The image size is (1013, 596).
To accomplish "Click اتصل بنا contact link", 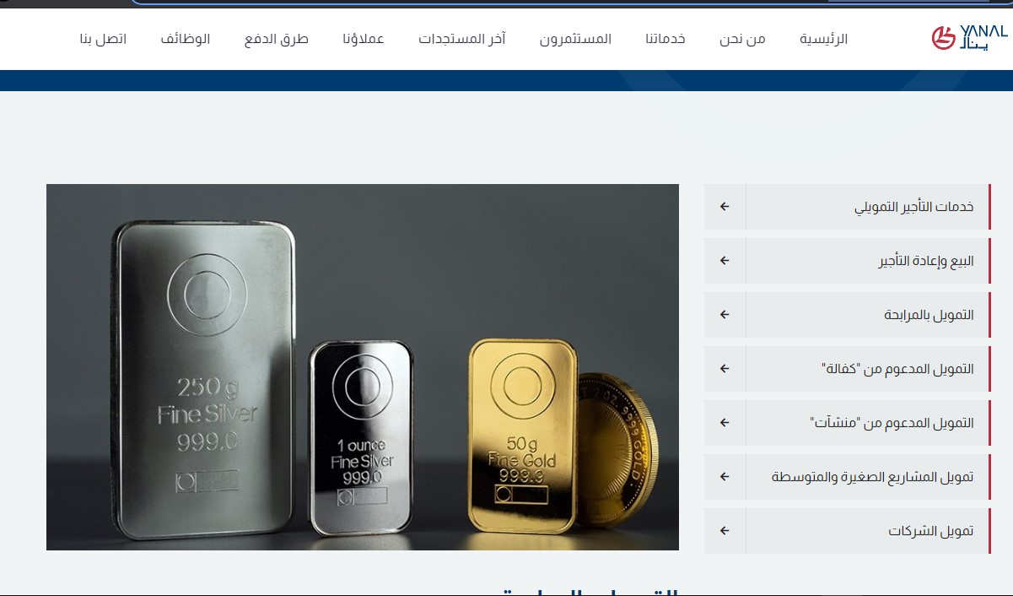I will tap(103, 39).
